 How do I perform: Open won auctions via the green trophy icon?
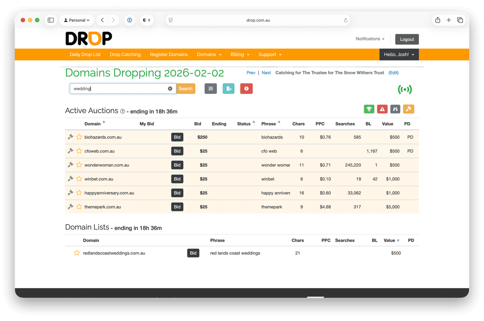point(369,109)
